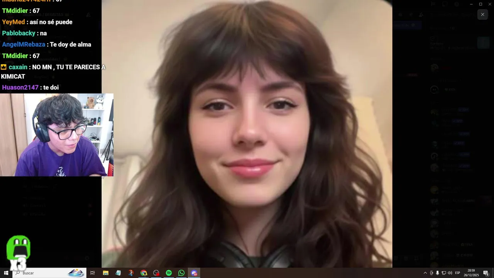
Task: Open WhatsApp from the taskbar
Action: coord(181,273)
